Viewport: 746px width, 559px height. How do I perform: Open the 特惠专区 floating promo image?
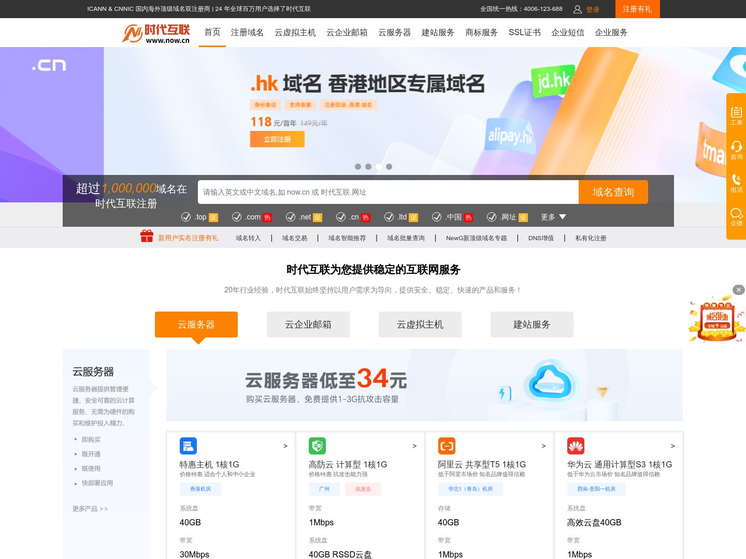coord(716,319)
